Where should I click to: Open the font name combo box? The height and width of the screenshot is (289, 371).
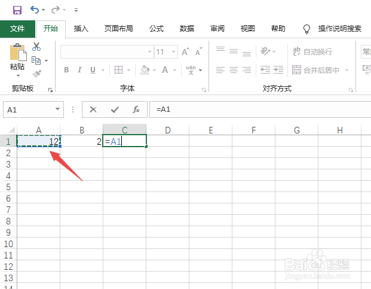click(106, 51)
